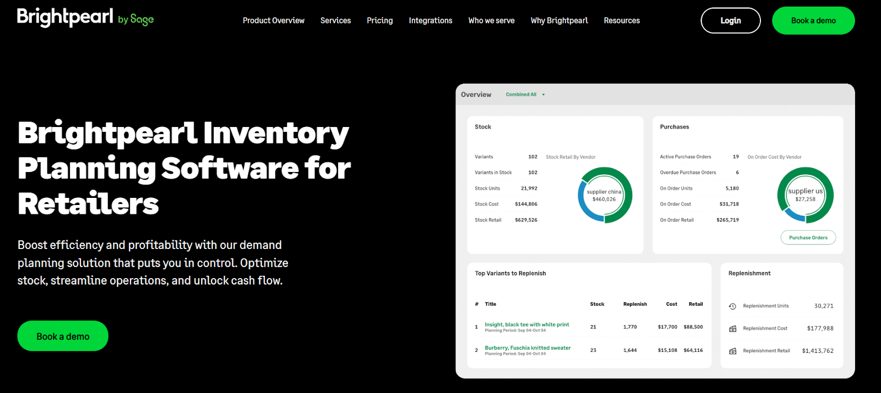Screen dimensions: 881x393
Task: Click the Login button
Action: (731, 20)
